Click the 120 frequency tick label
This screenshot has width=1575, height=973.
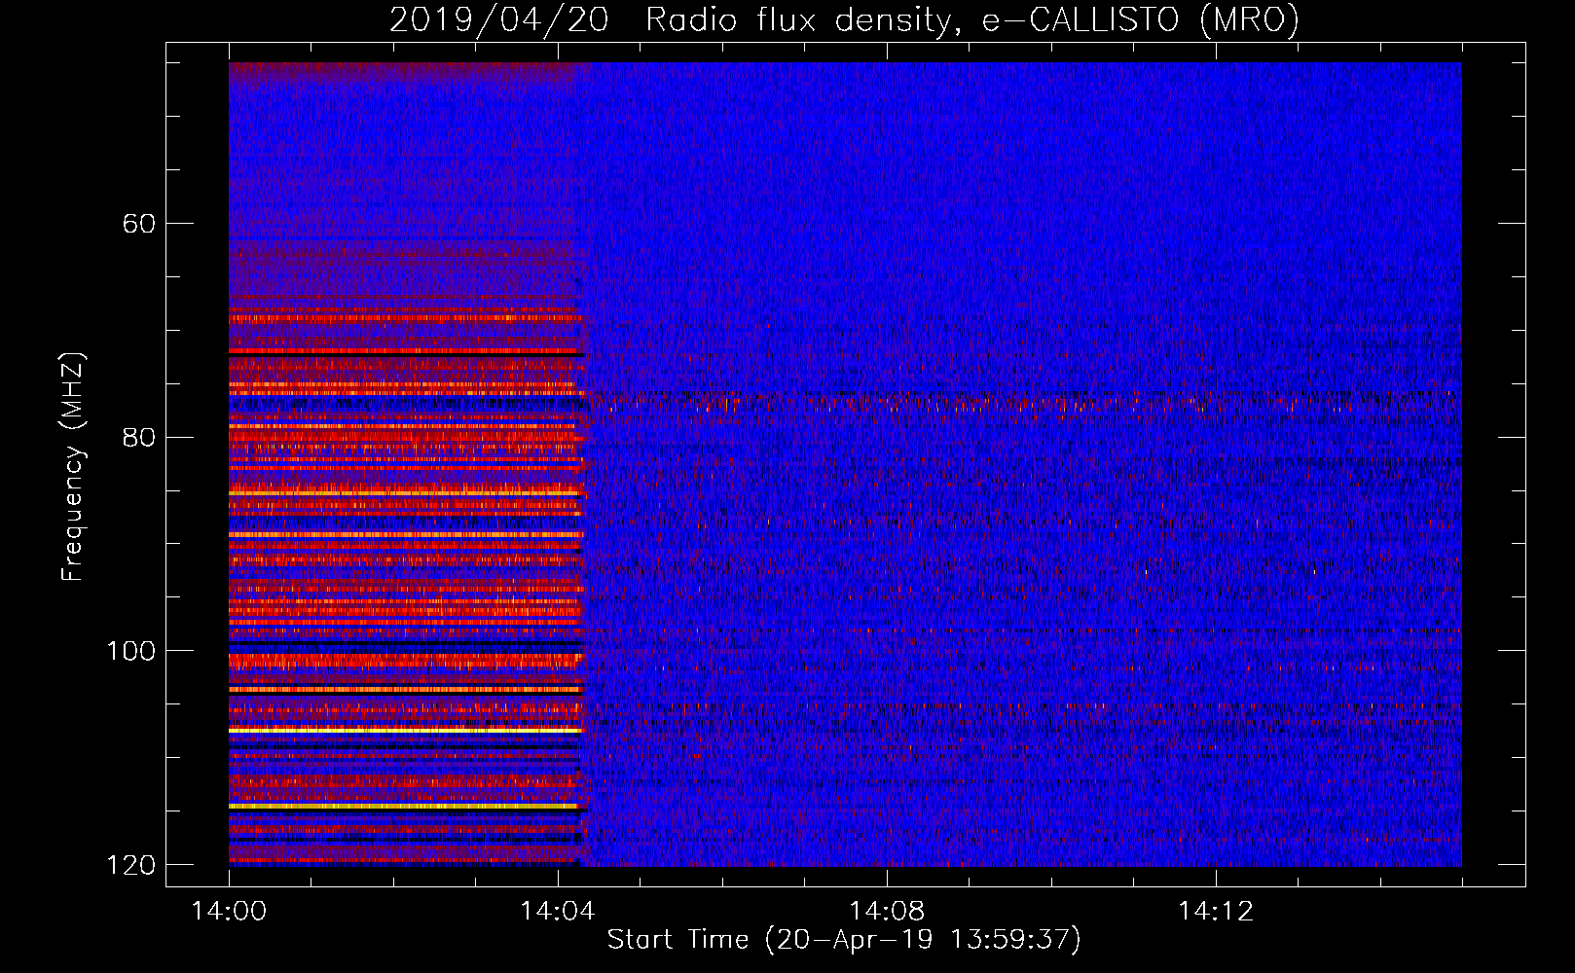(x=131, y=865)
